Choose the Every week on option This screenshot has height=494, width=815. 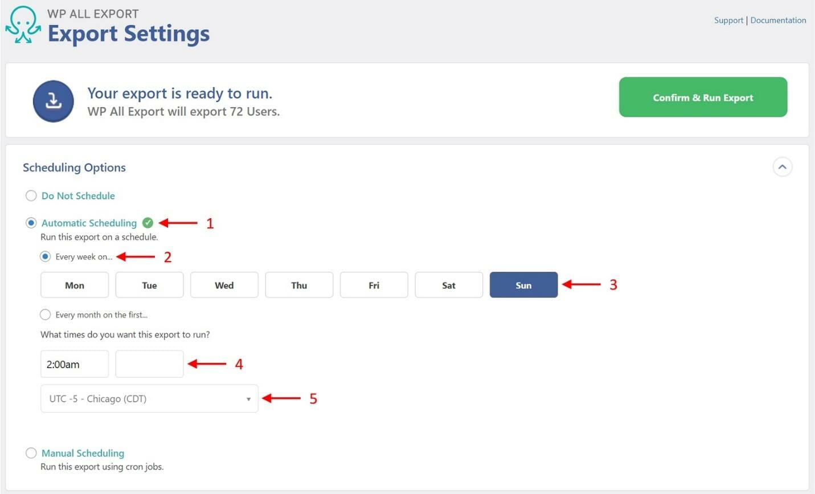coord(45,256)
